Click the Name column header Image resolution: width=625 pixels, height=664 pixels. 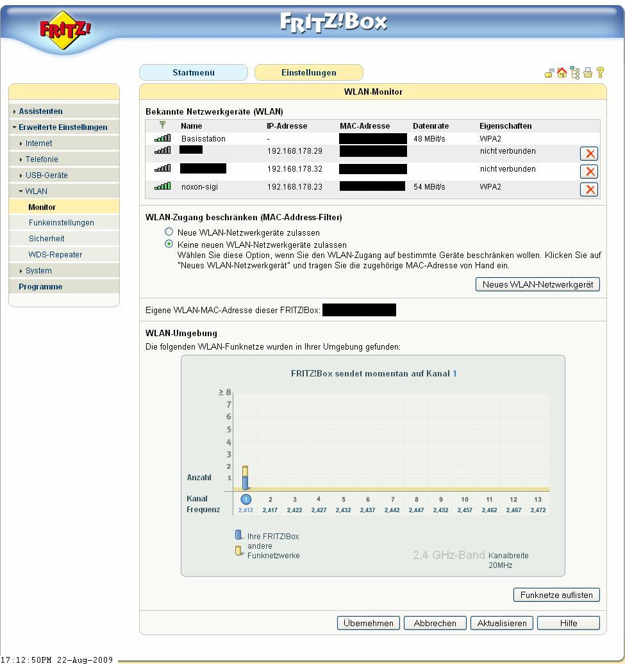point(191,126)
